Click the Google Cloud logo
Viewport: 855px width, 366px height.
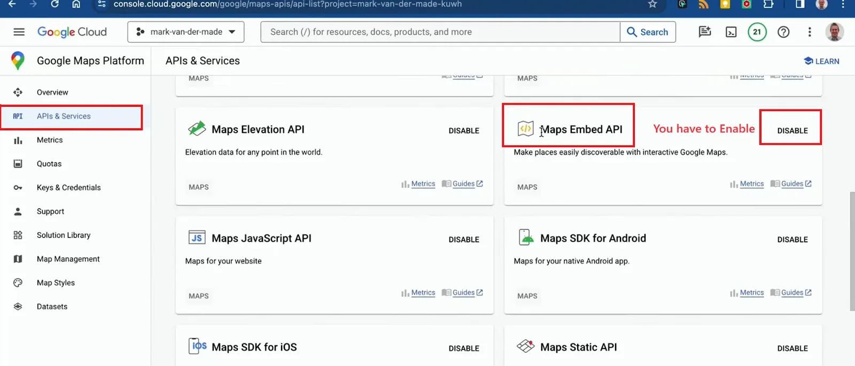click(x=72, y=32)
